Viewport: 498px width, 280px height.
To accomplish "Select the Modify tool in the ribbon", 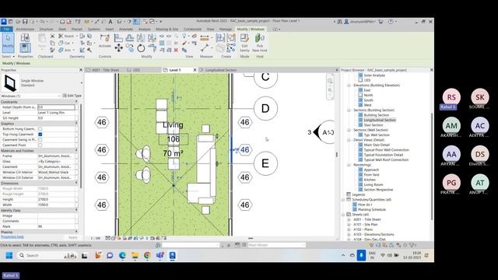I will [8, 42].
